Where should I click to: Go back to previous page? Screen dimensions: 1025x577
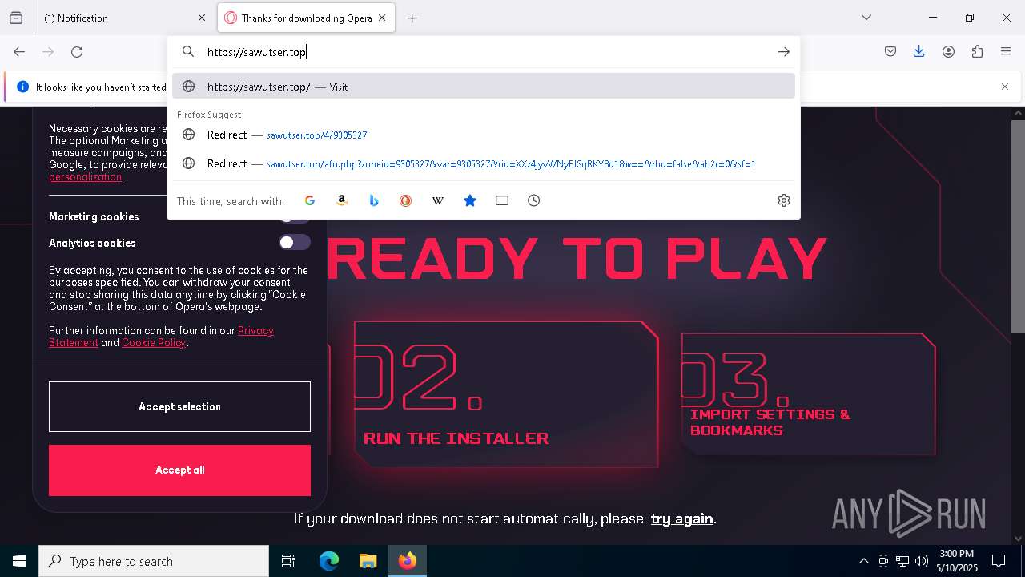[19, 52]
